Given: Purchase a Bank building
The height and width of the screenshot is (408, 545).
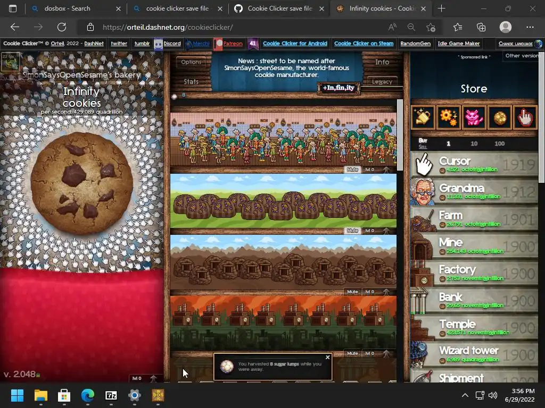Looking at the screenshot, I should [474, 301].
